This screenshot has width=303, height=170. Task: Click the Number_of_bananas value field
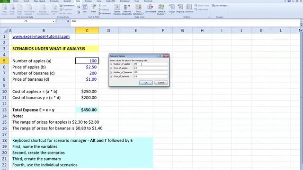pyautogui.click(x=151, y=72)
